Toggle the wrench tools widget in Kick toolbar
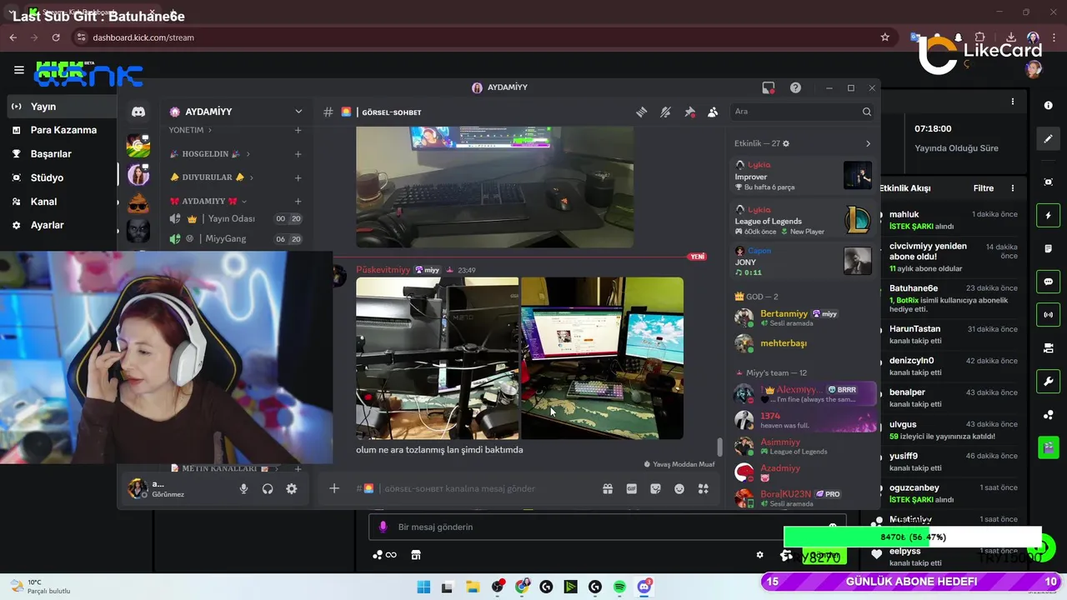The height and width of the screenshot is (600, 1067). tap(1049, 382)
